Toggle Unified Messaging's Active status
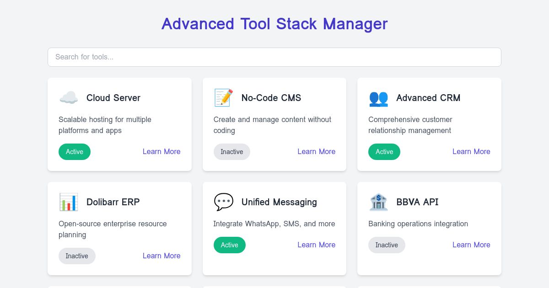Screen dimensions: 549x288 [x=230, y=245]
